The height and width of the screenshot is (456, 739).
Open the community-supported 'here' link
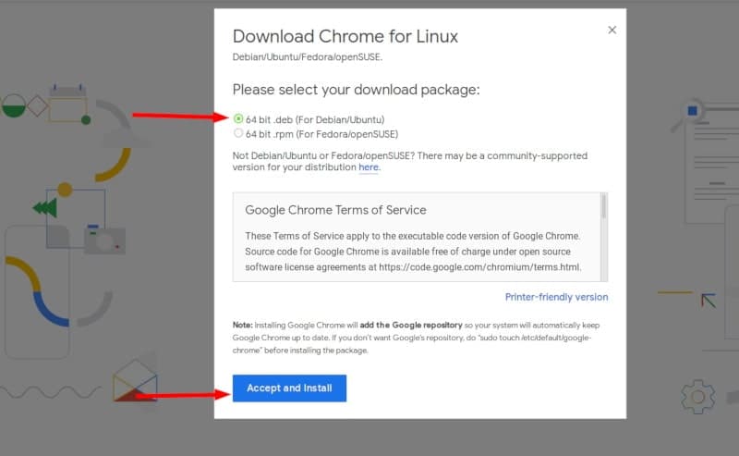(369, 167)
